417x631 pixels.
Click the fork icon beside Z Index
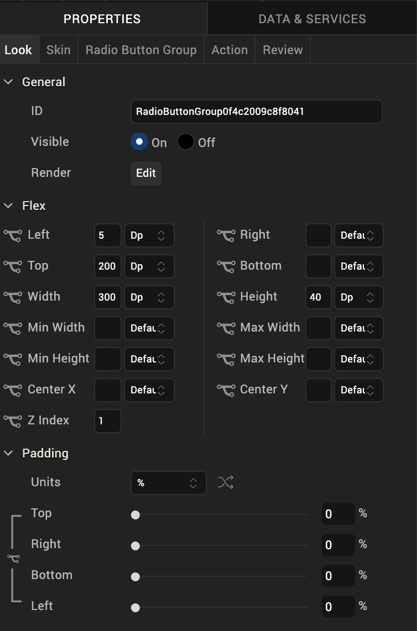[13, 421]
